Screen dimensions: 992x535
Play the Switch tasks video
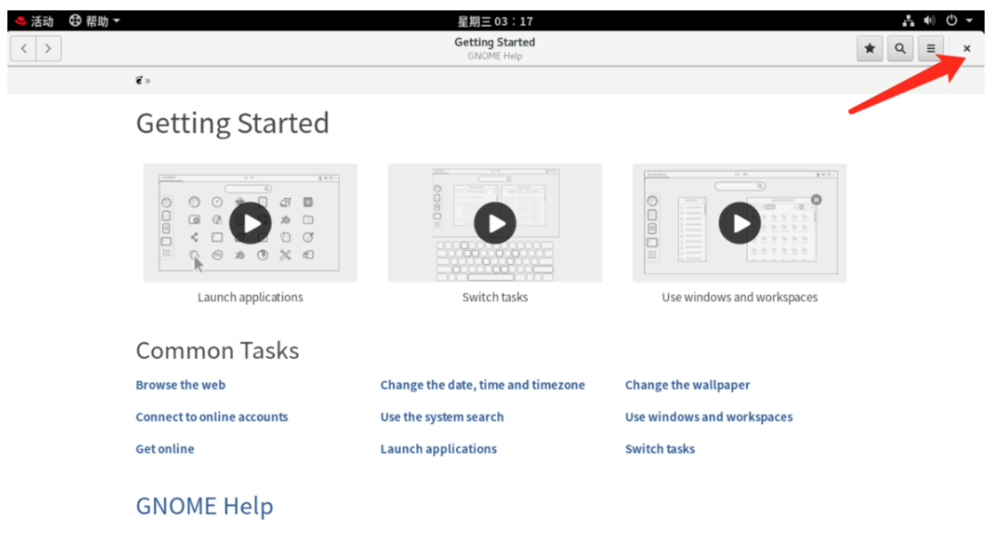(495, 222)
